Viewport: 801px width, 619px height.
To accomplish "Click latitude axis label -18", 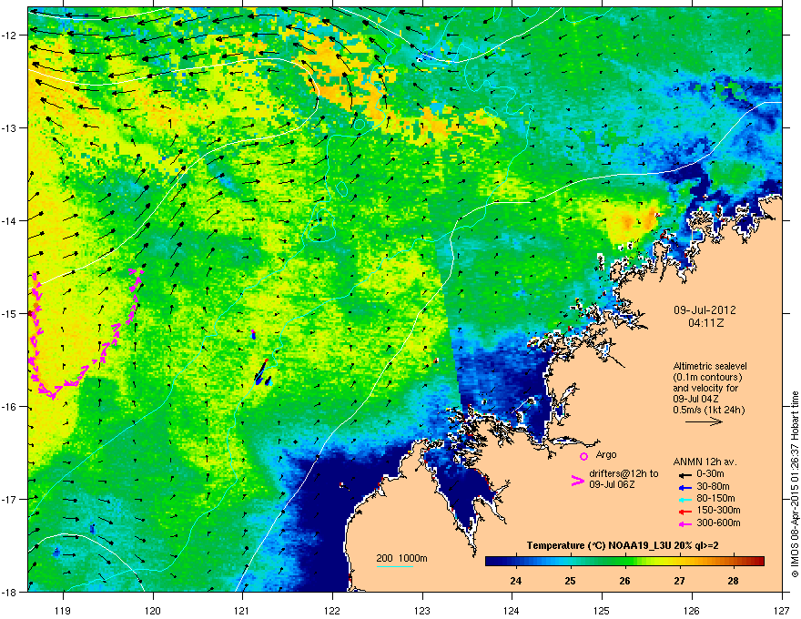I will [10, 592].
